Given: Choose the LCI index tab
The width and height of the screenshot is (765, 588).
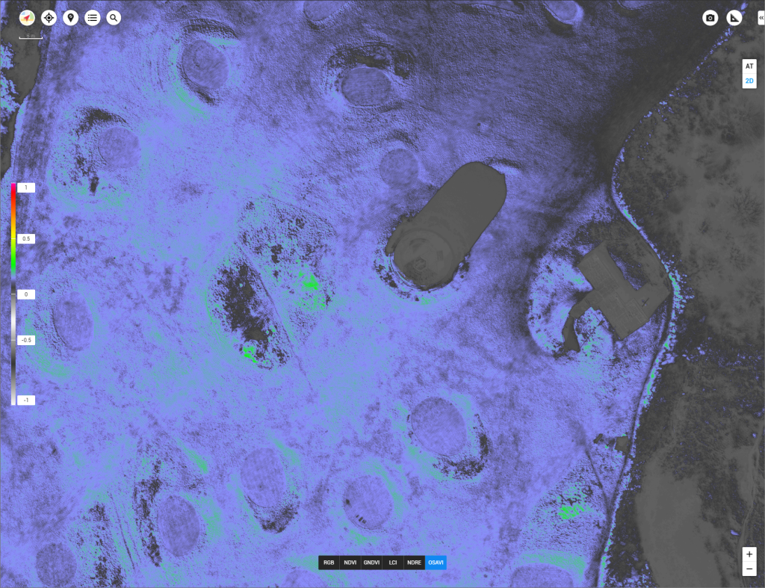Looking at the screenshot, I should (x=392, y=563).
